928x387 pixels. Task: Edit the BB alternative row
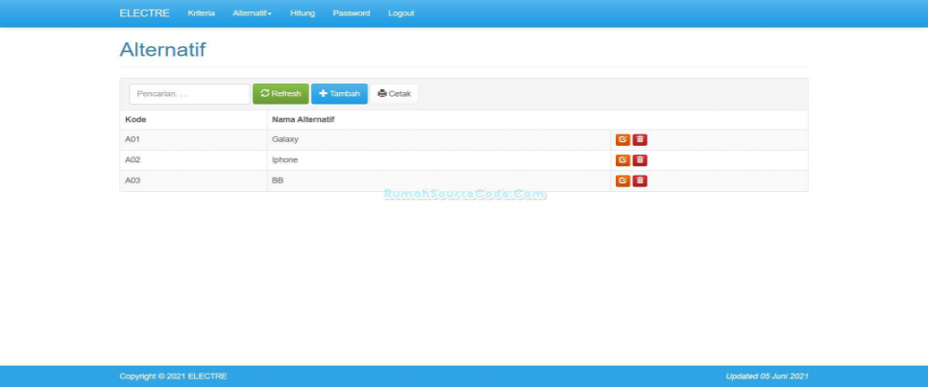click(623, 181)
